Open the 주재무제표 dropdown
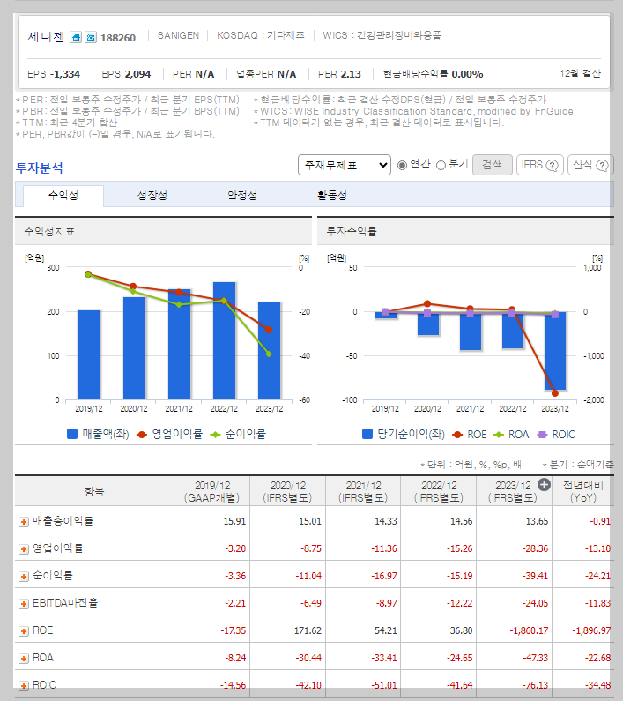623x701 pixels. pyautogui.click(x=345, y=165)
